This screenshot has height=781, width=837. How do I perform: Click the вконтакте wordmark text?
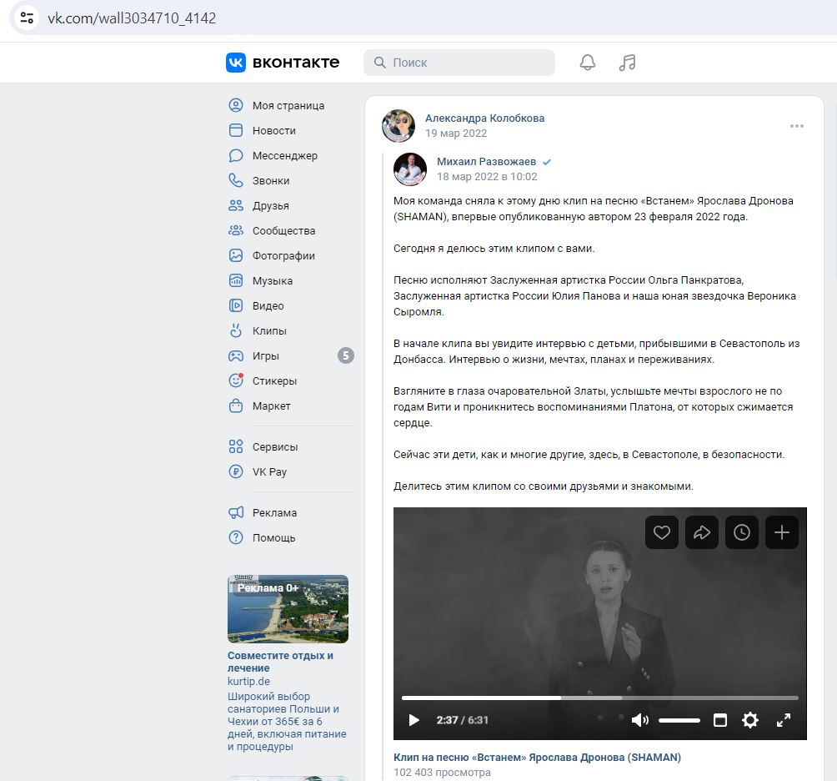click(x=296, y=63)
